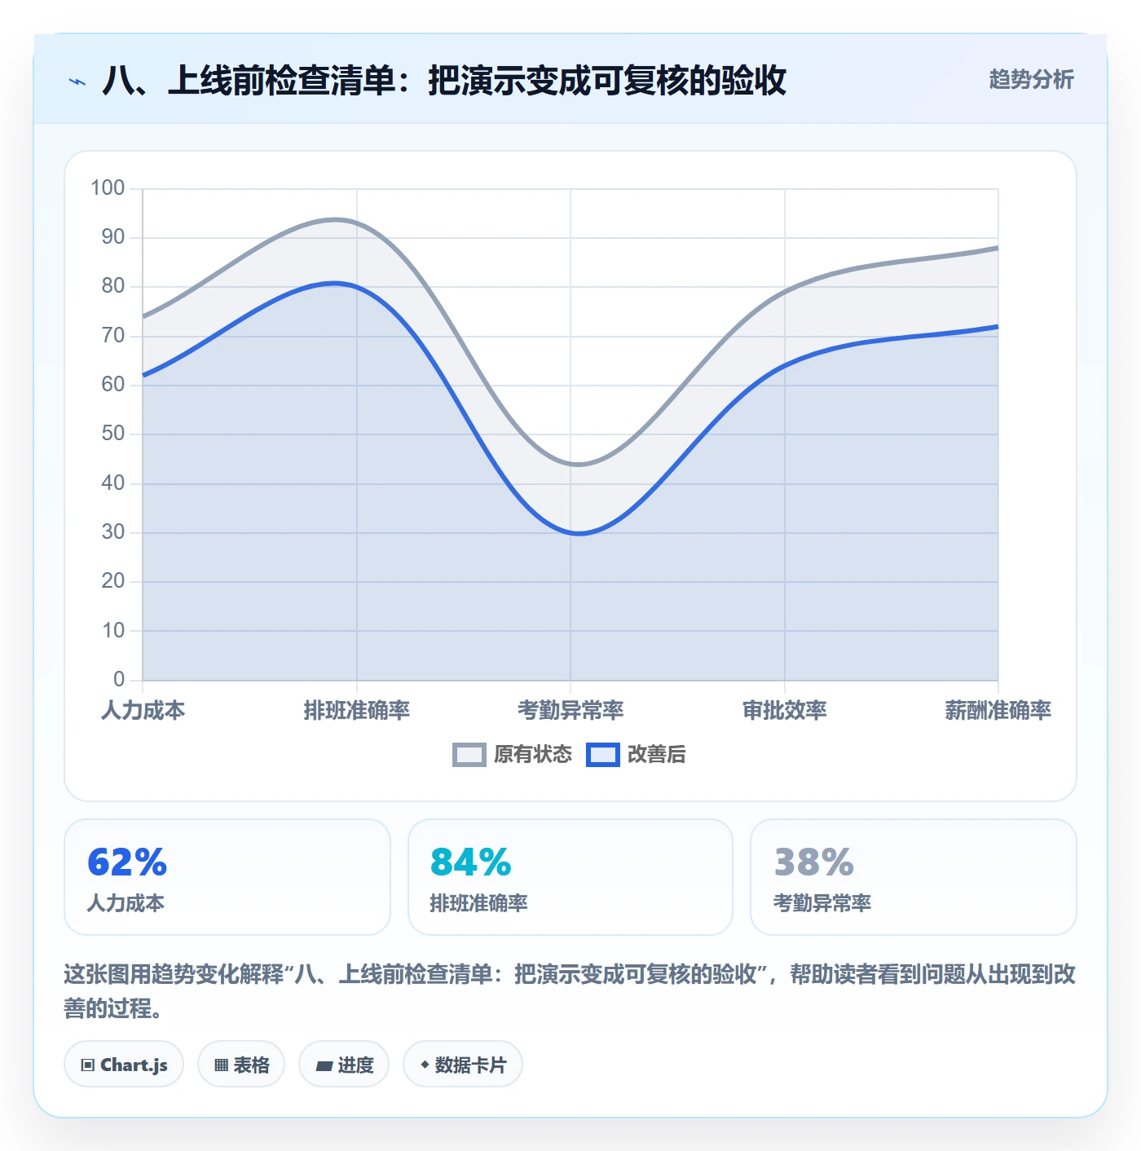Click the description paragraph starting 这张图用趋势变化
1141x1151 pixels.
(x=570, y=991)
